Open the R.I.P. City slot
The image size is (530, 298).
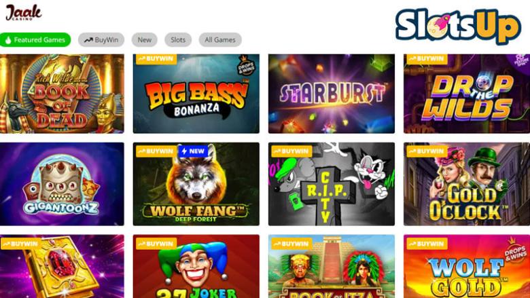(x=332, y=184)
